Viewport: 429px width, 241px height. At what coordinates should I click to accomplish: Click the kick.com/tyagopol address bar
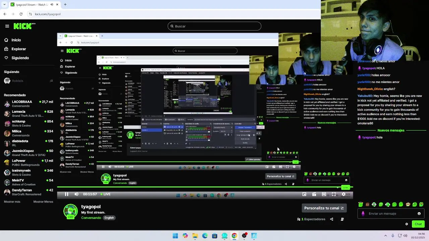[48, 14]
